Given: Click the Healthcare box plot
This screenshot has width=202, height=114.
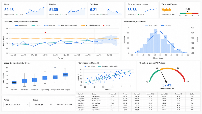Looking at the screenshot, I should 24,81.
